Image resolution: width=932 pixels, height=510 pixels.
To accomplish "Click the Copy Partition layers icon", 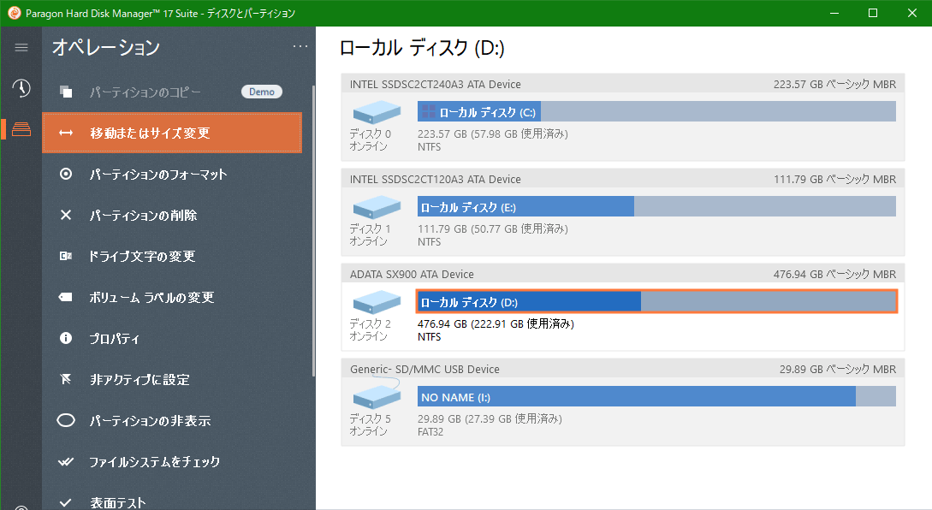I will pos(66,92).
